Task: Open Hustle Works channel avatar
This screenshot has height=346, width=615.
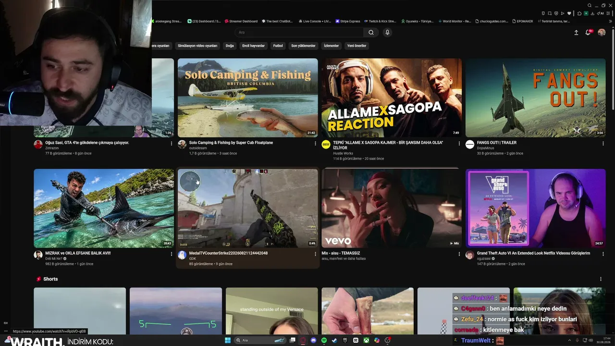Action: point(326,144)
